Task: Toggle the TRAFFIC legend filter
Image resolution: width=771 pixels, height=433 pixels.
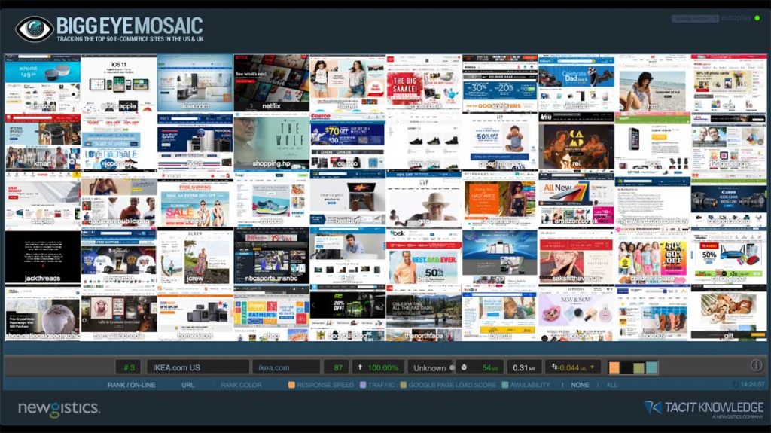Action: (x=376, y=385)
